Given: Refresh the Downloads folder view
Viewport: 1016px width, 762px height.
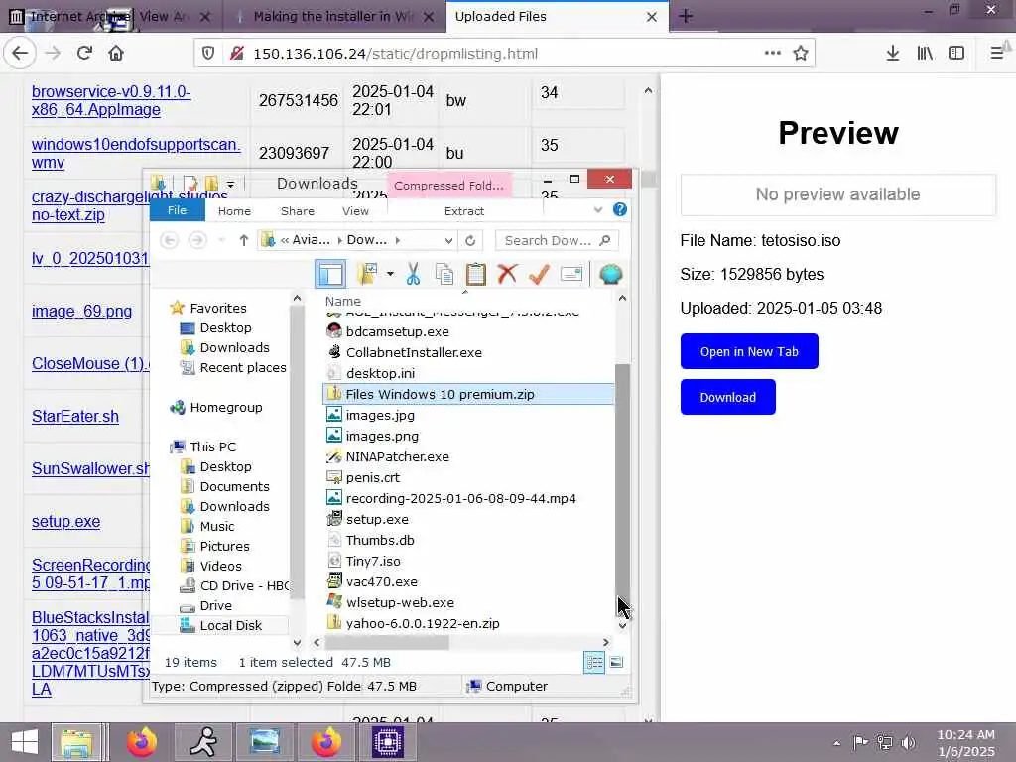Looking at the screenshot, I should pyautogui.click(x=470, y=240).
